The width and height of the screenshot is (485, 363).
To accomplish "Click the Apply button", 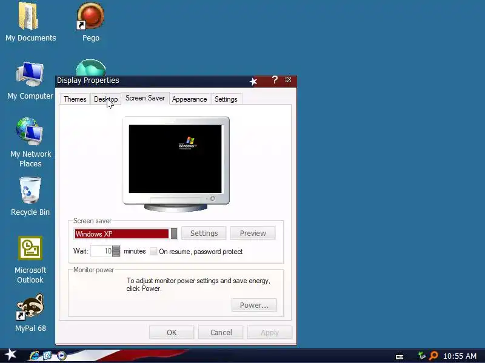I will [270, 332].
